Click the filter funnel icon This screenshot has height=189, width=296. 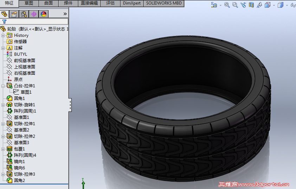[x=4, y=21]
